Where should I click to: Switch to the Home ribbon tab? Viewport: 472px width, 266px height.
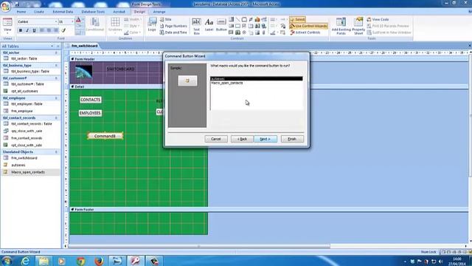(21, 12)
